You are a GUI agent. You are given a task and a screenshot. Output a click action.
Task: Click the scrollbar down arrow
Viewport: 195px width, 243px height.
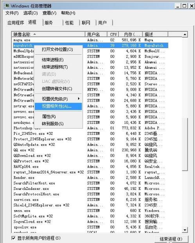(x=184, y=230)
